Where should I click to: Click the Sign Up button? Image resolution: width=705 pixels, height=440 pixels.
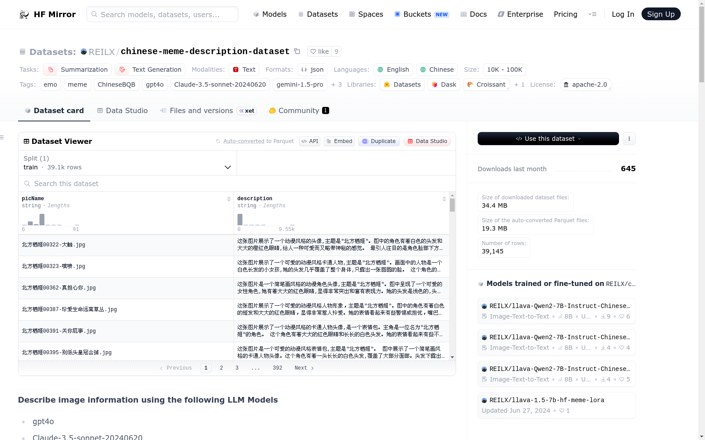tap(660, 14)
